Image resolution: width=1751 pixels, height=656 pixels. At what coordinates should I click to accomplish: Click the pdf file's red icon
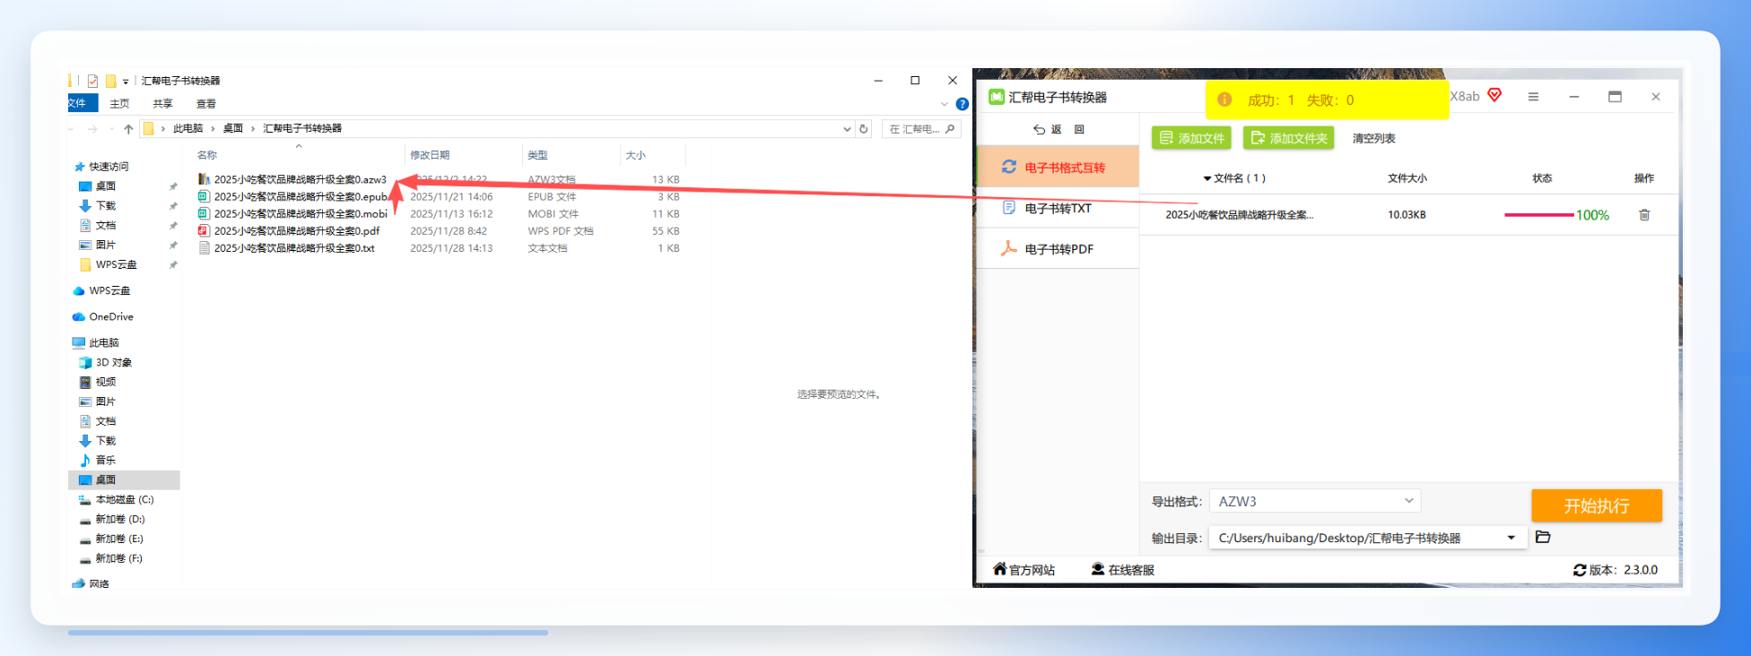click(204, 230)
